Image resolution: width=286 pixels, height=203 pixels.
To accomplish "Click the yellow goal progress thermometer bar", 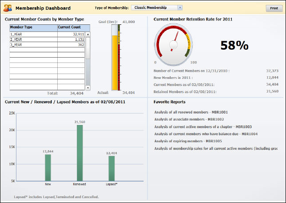I will pos(114,62).
